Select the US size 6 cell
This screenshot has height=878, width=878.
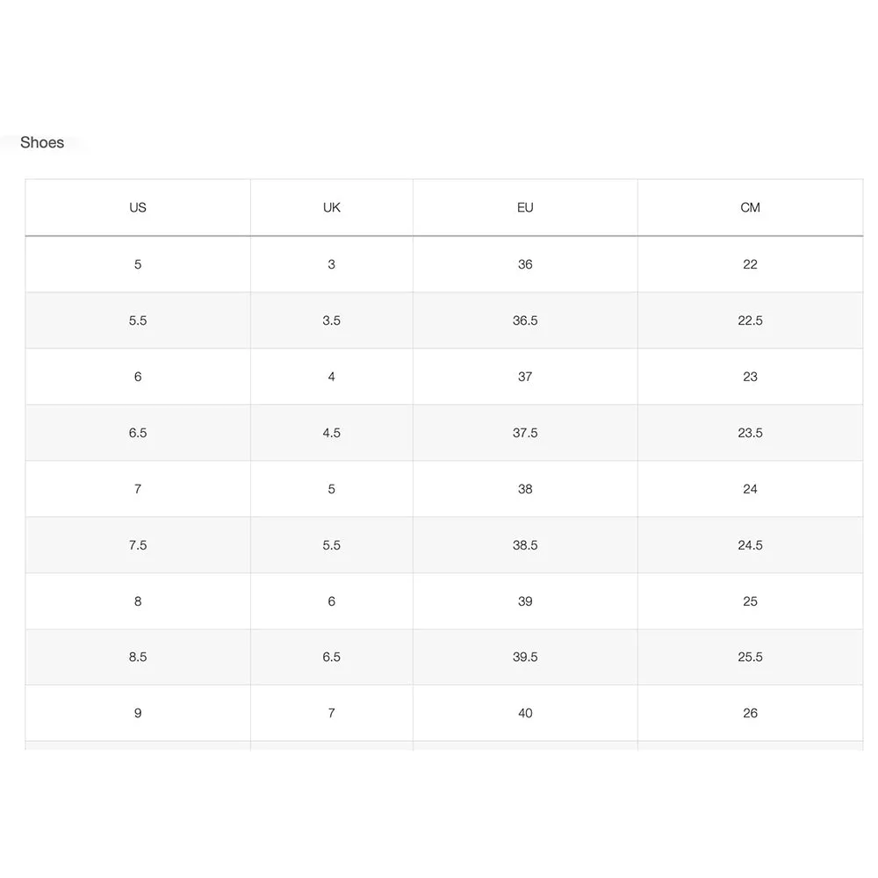(x=138, y=377)
